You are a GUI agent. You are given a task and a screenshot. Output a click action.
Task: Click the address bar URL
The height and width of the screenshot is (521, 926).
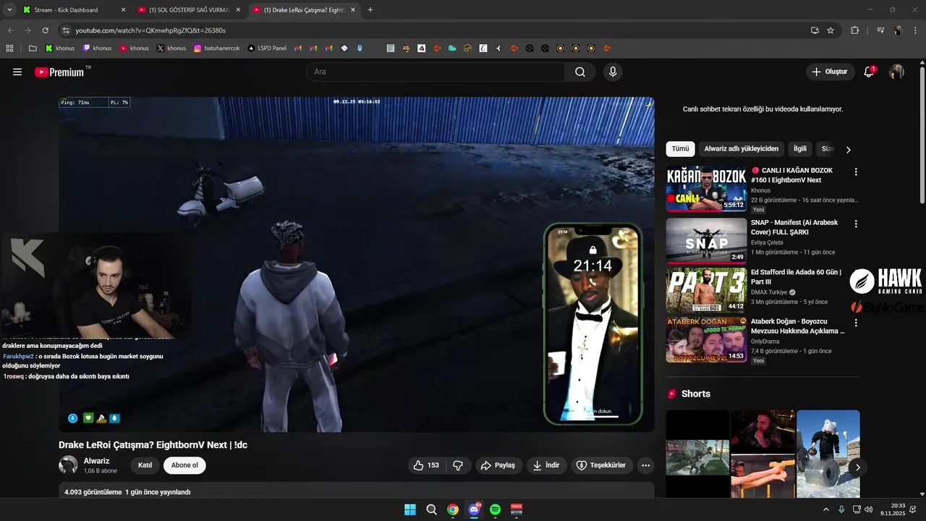pyautogui.click(x=150, y=30)
